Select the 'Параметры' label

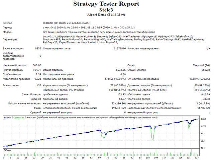10,39
